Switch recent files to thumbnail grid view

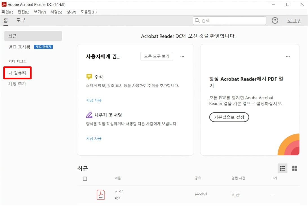pos(295,168)
